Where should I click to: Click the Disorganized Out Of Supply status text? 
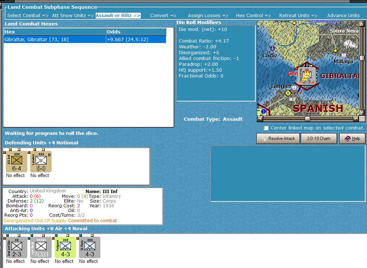coord(35,220)
